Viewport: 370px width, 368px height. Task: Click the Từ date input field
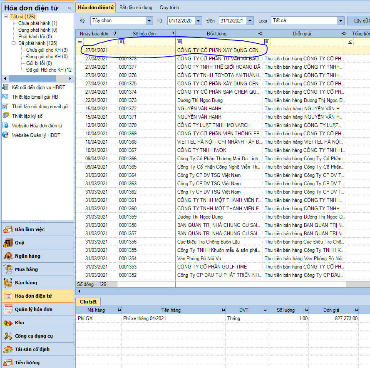181,20
